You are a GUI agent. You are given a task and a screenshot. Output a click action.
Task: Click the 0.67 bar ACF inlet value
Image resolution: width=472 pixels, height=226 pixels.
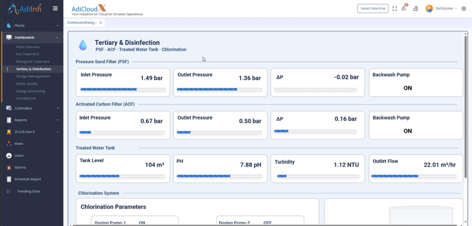[x=151, y=121]
